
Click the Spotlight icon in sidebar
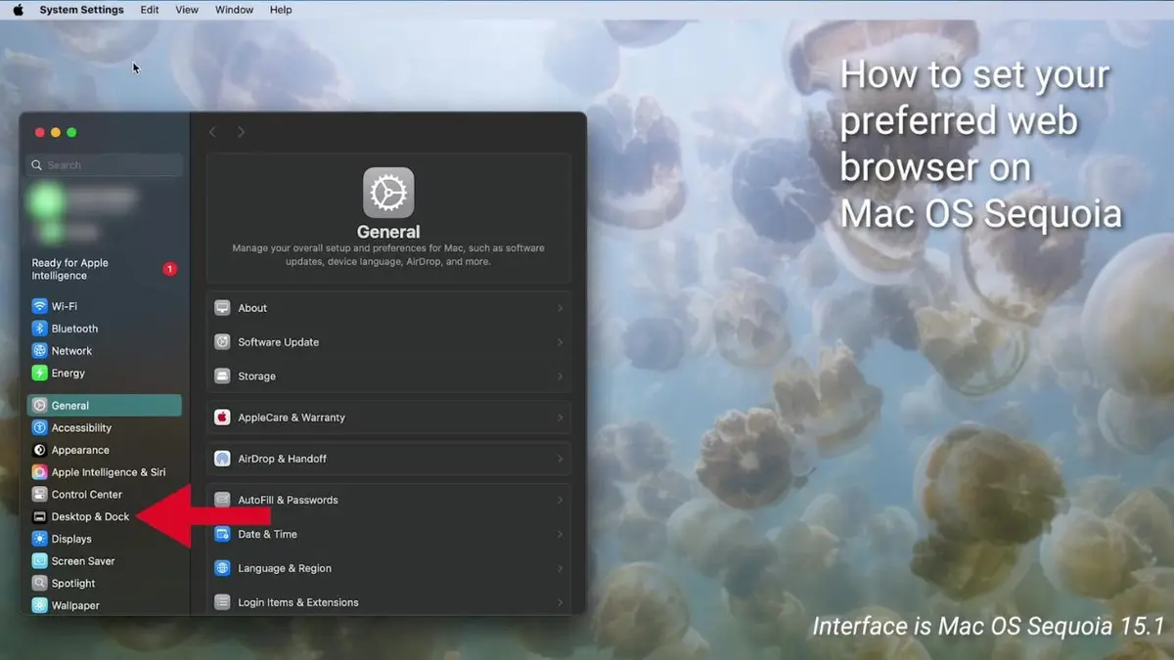click(x=39, y=583)
